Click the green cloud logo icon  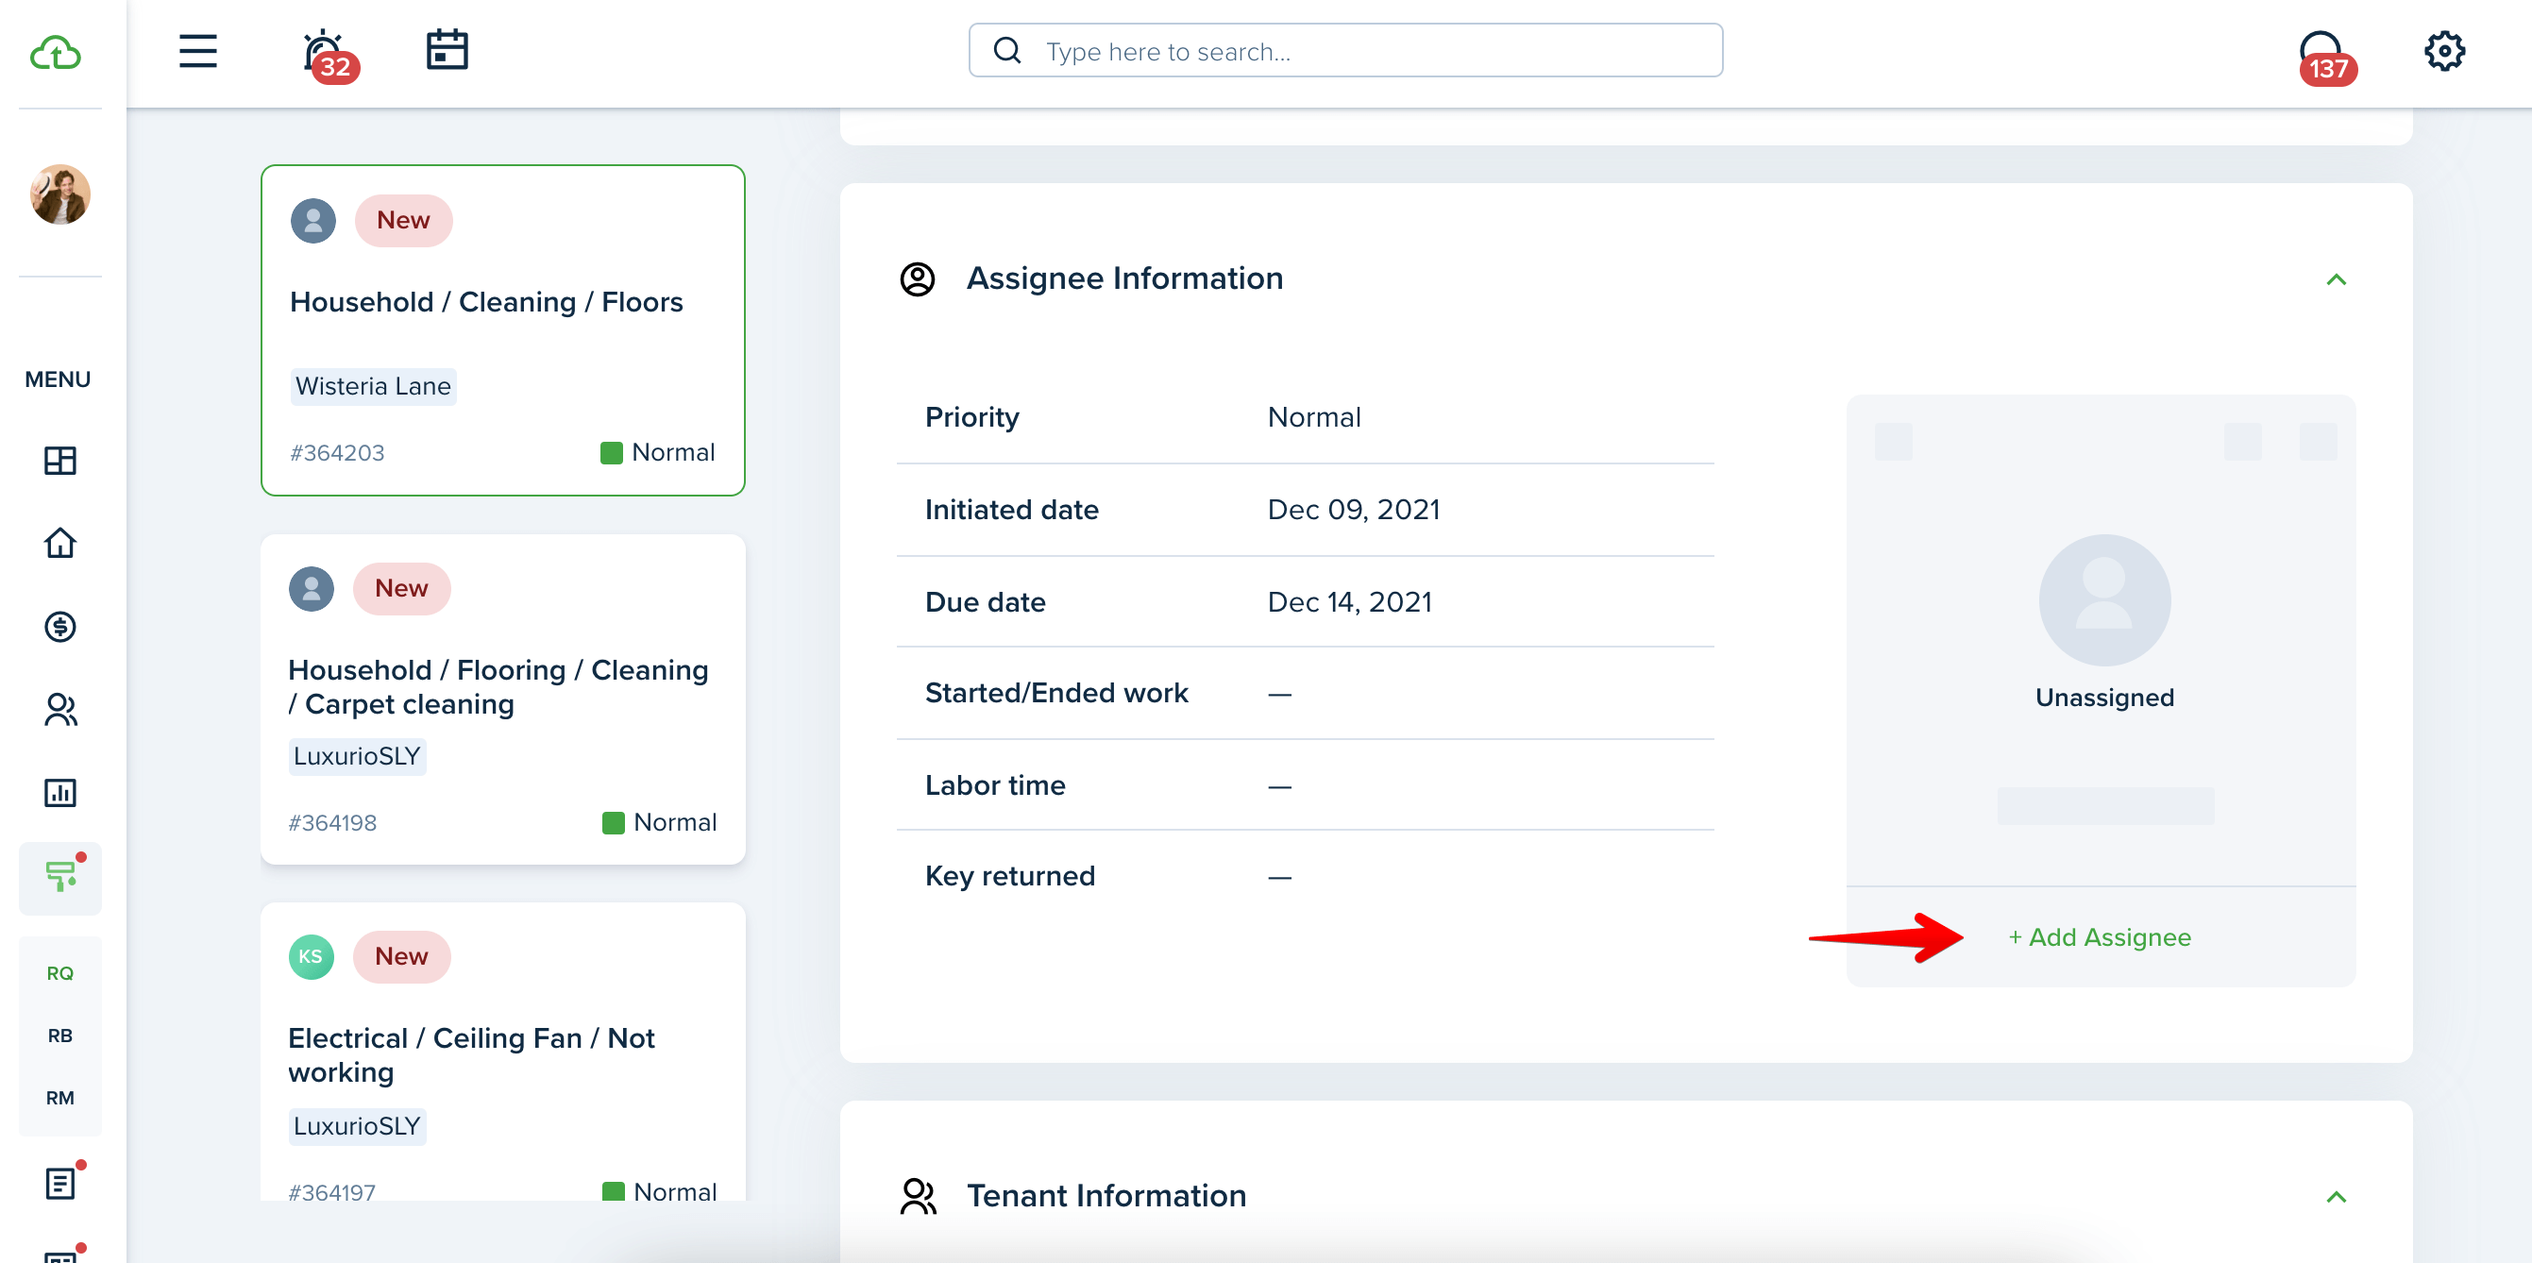click(55, 52)
